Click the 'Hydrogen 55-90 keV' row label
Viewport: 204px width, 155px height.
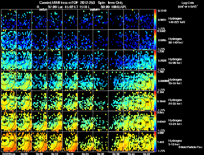coord(175,61)
